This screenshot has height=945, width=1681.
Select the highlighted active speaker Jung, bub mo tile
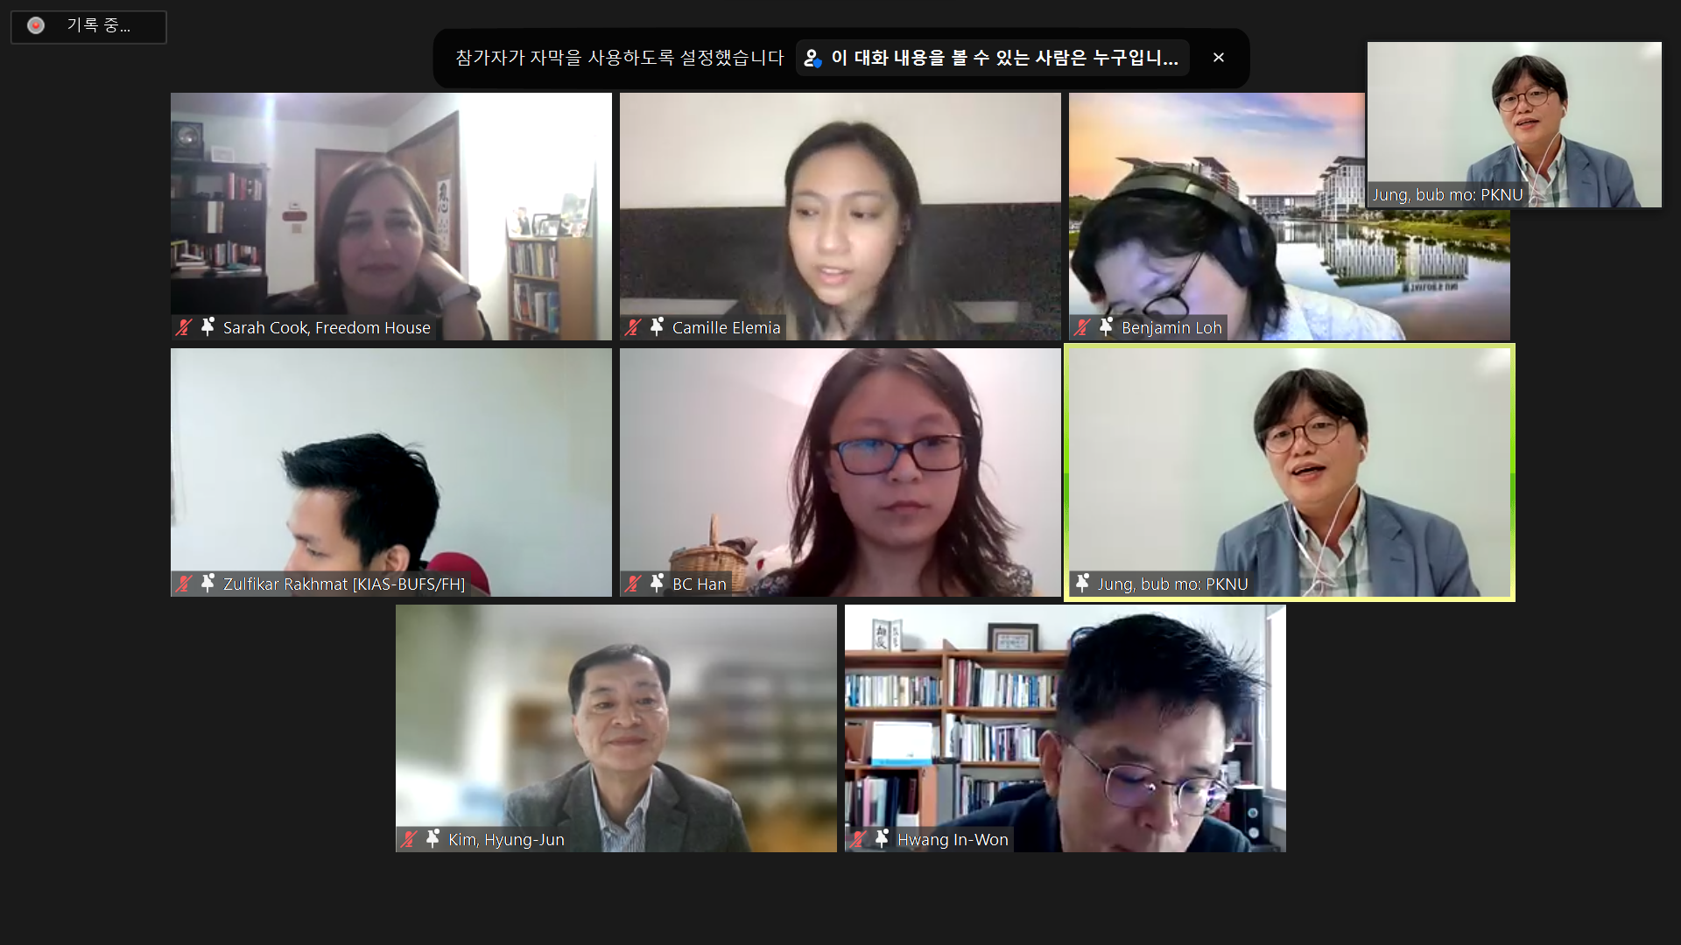pyautogui.click(x=1290, y=472)
